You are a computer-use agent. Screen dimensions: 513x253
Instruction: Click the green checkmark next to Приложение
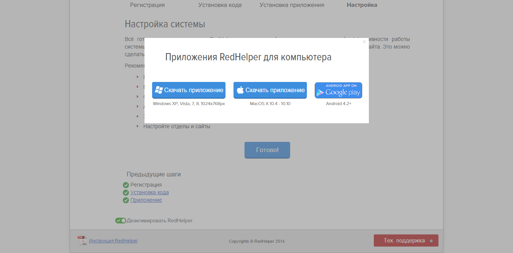coord(126,200)
